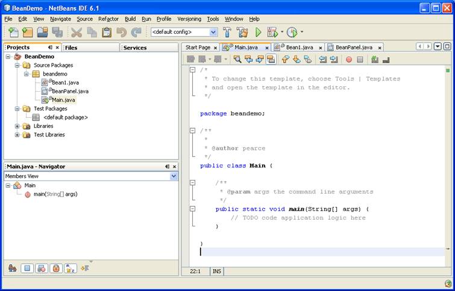Jump to the previous bookmark
The height and width of the screenshot is (291, 455).
tap(286, 59)
